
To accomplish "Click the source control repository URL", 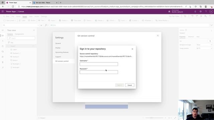I will (x=106, y=56).
